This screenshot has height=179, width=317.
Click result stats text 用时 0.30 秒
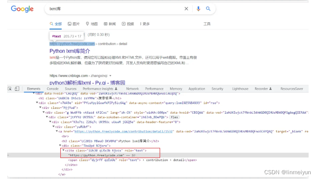[99, 35]
